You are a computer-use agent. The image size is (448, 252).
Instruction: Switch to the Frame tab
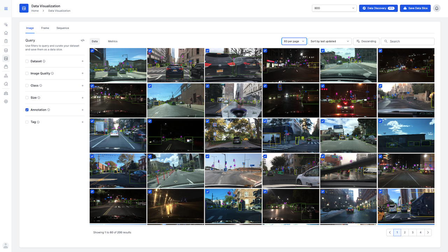click(x=45, y=28)
